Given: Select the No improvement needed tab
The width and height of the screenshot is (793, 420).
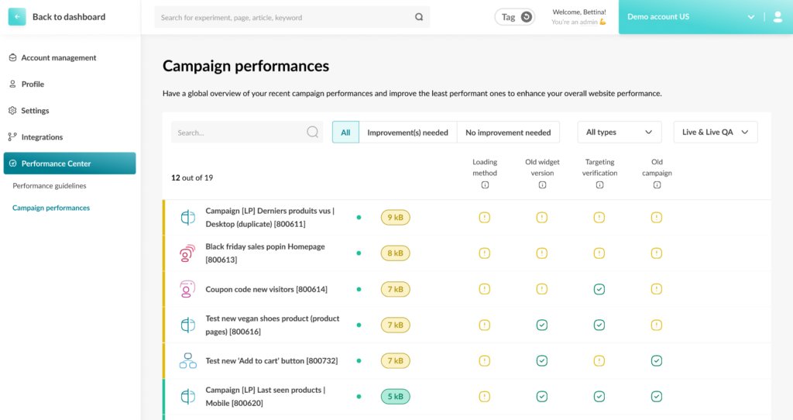Looking at the screenshot, I should click(x=508, y=133).
